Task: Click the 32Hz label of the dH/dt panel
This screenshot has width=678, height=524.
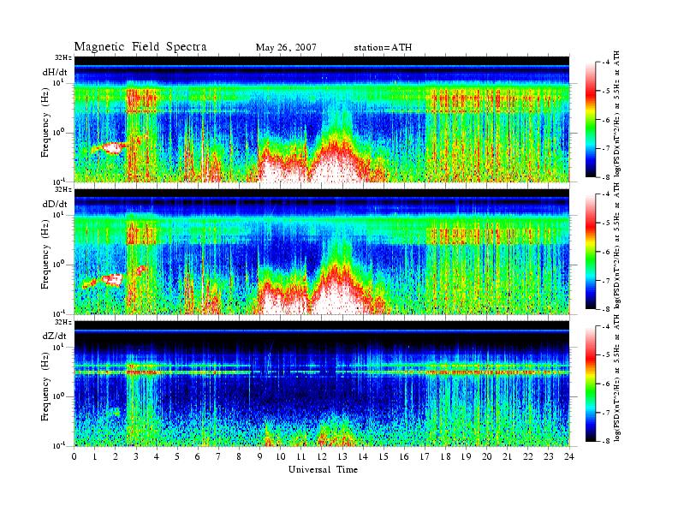Action: pos(62,57)
